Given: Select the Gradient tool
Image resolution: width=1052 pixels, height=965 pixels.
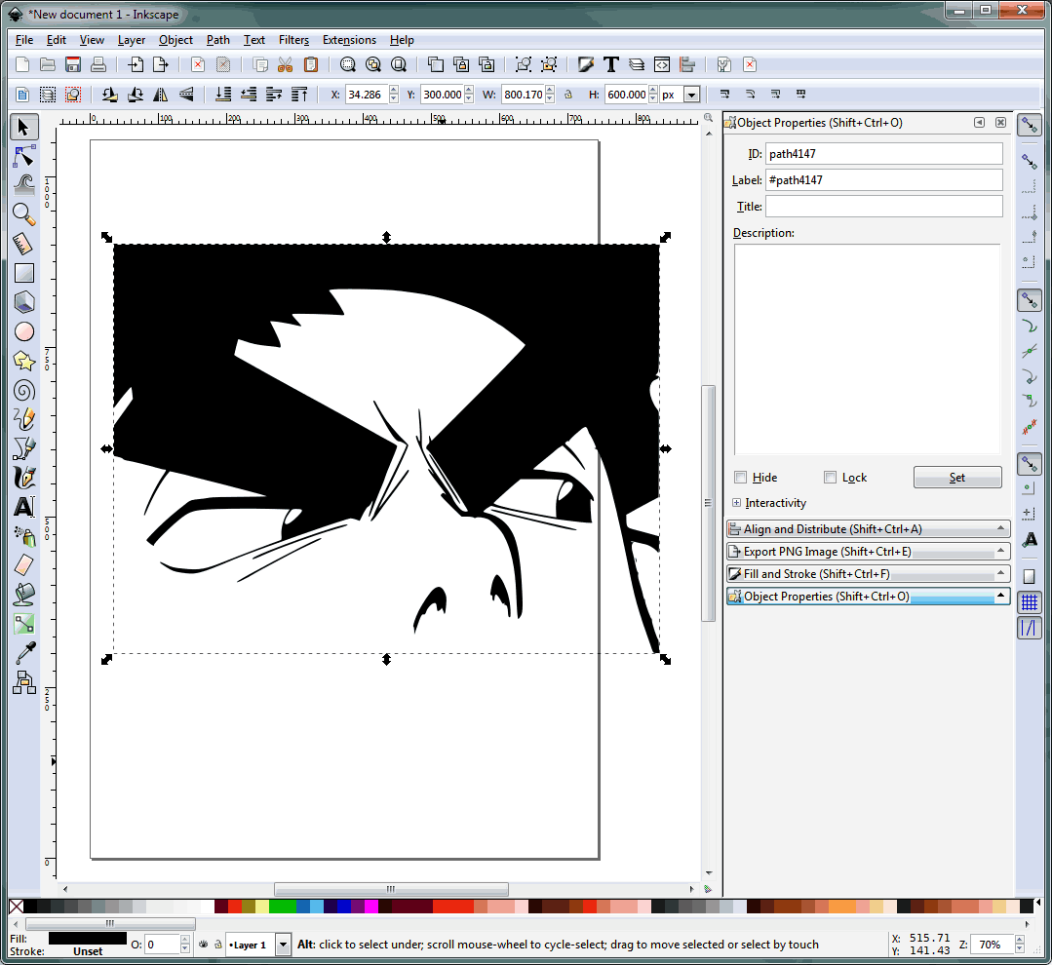Looking at the screenshot, I should pos(24,624).
